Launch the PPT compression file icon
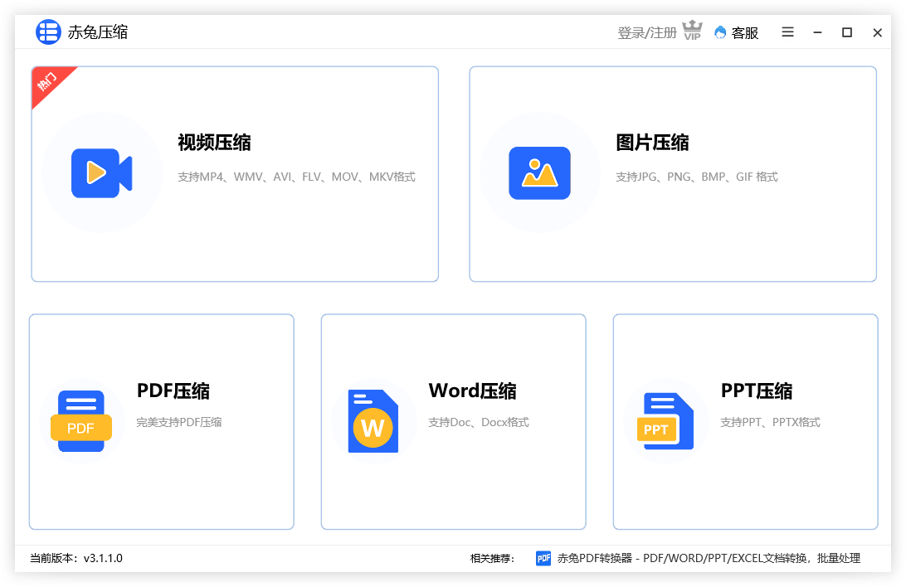906x587 pixels. point(665,421)
